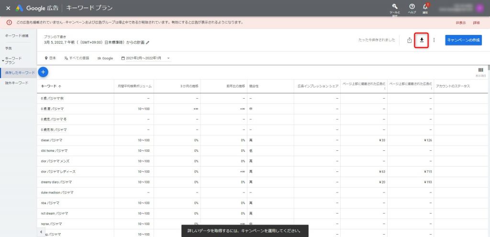Click the share plan icon
The width and height of the screenshot is (490, 237).
[409, 40]
